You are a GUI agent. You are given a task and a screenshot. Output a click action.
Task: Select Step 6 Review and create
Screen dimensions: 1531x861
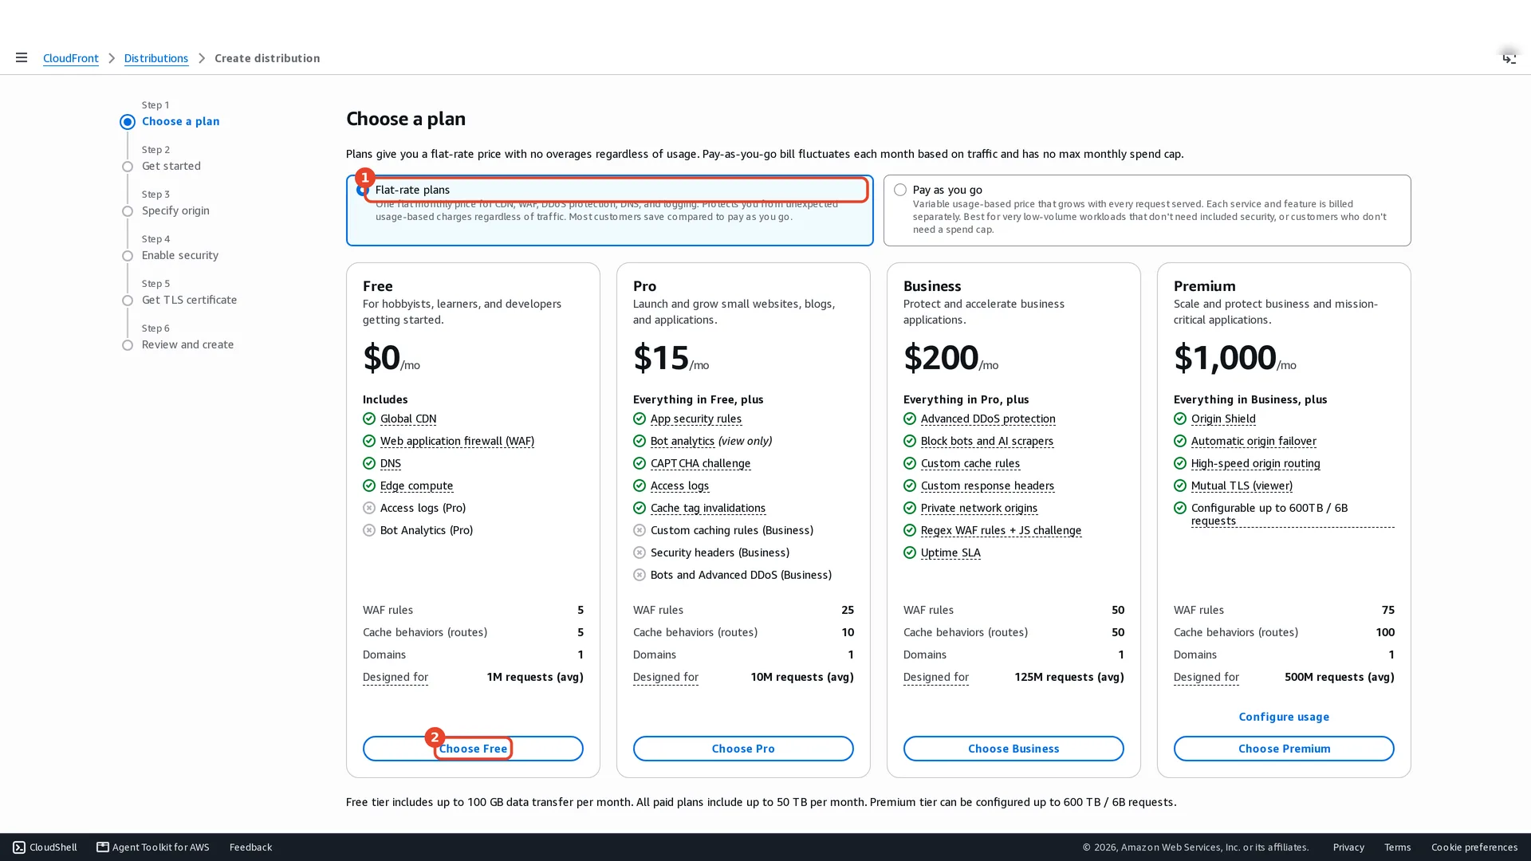tap(187, 344)
